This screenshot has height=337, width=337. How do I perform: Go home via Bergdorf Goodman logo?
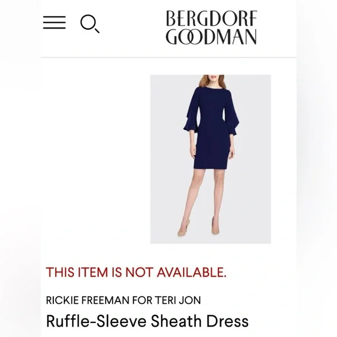coord(211,27)
